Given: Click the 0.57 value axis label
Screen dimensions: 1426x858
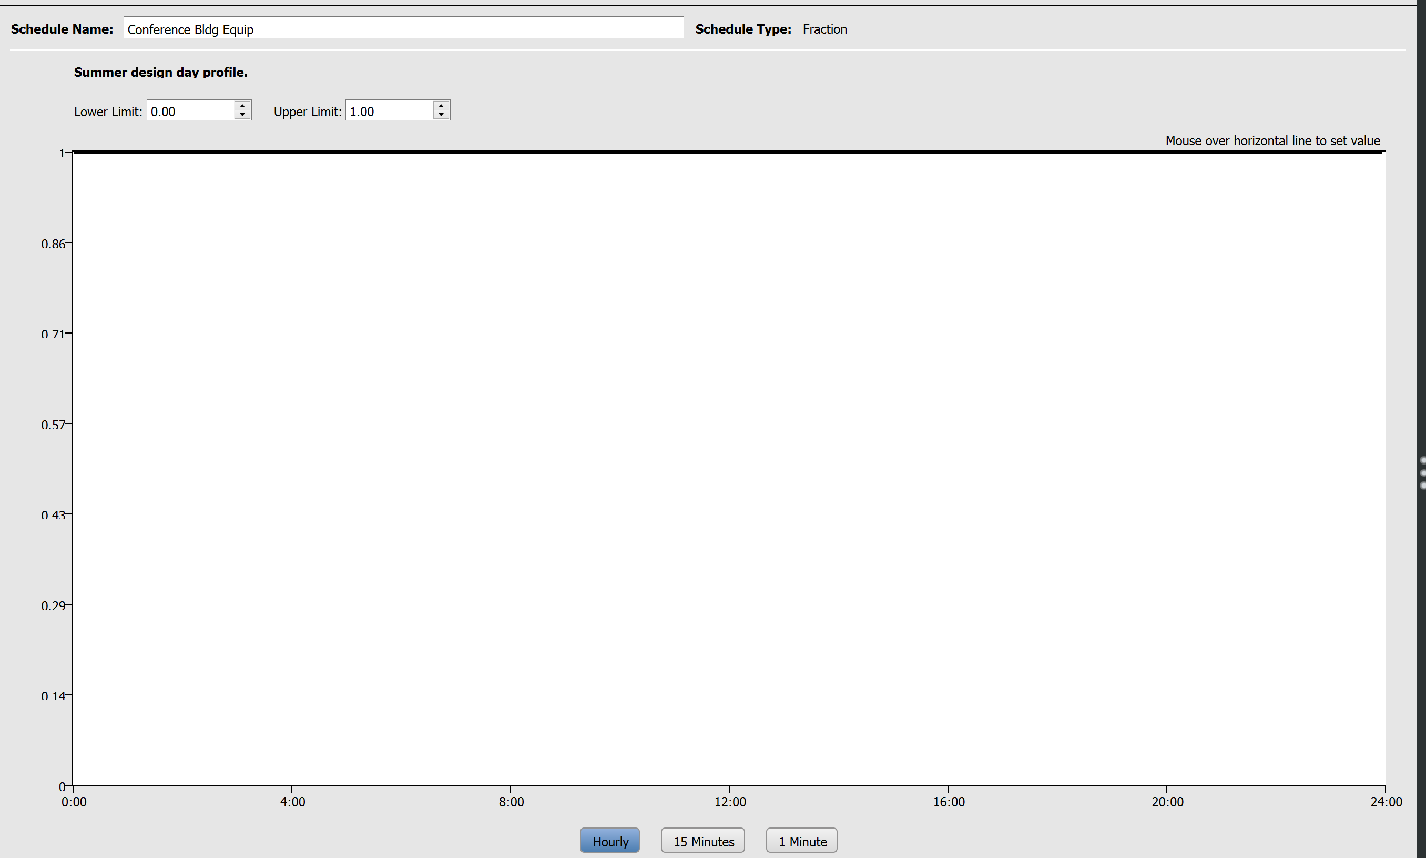Looking at the screenshot, I should pos(53,425).
